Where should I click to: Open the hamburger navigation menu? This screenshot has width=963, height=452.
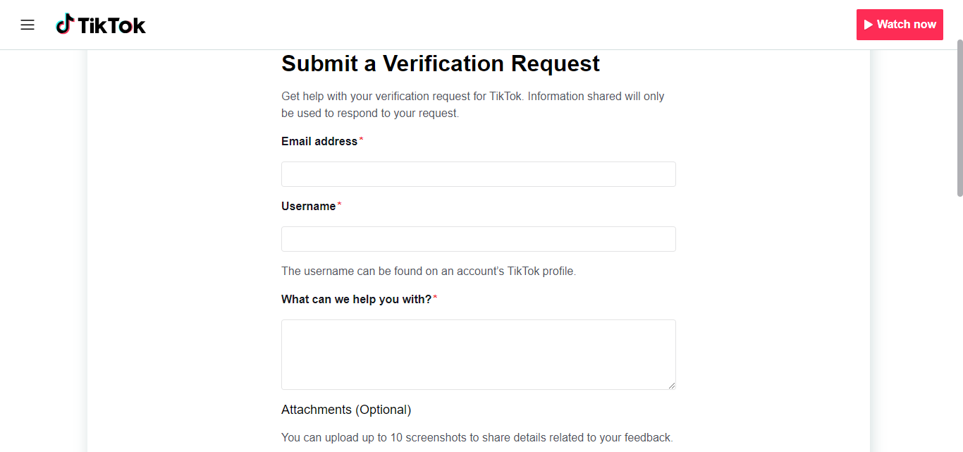(27, 25)
